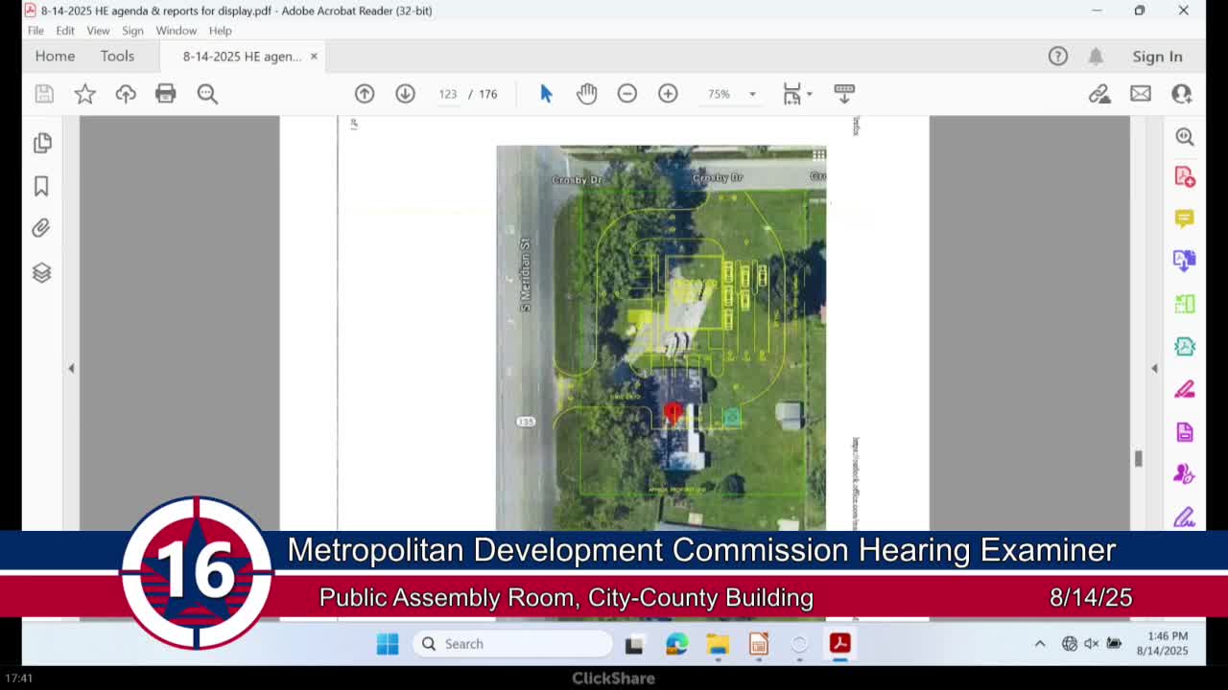Send file by email envelope icon
Viewport: 1228px width, 690px height.
[1141, 94]
